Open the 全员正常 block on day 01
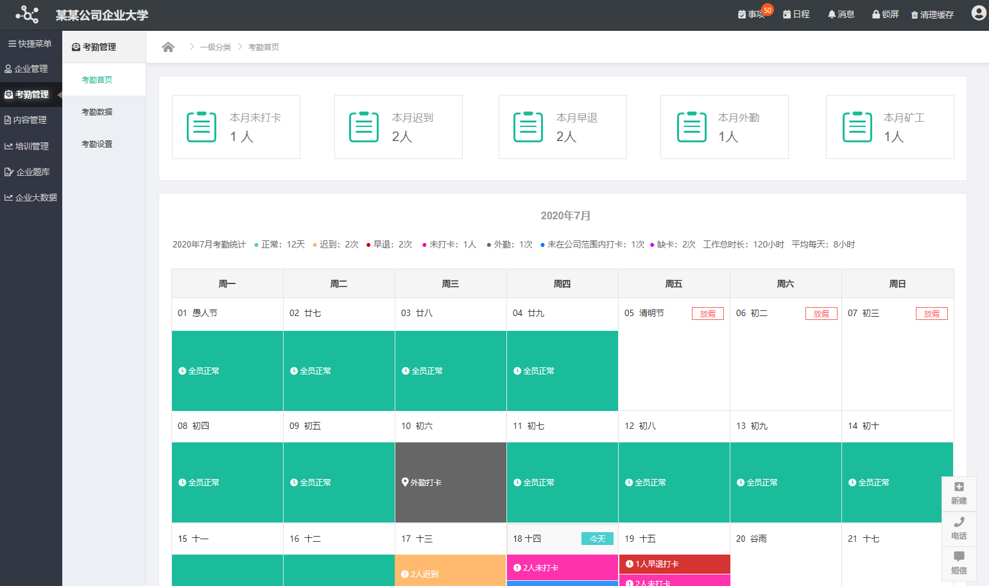 (227, 371)
